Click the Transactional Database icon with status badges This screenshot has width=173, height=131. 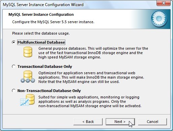click(28, 77)
